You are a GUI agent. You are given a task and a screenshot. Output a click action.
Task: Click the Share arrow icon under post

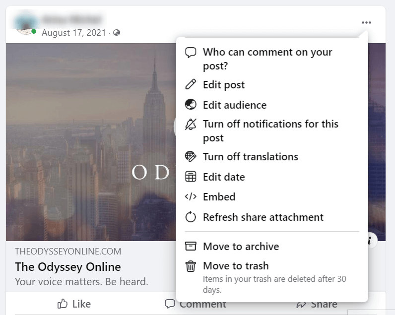[301, 305]
